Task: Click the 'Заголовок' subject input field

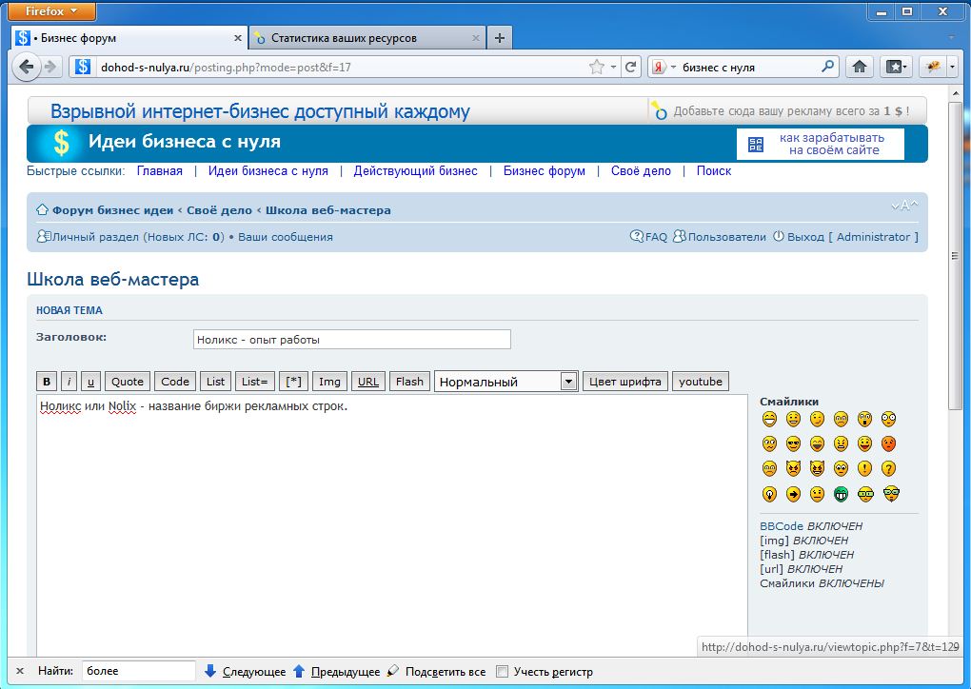Action: coord(351,339)
